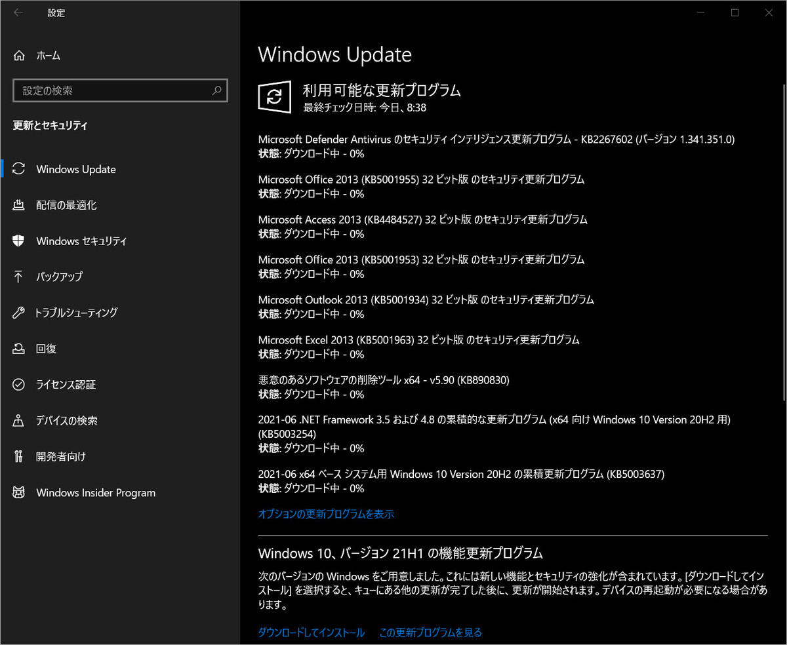Click the 配信の最適化 icon

19,205
